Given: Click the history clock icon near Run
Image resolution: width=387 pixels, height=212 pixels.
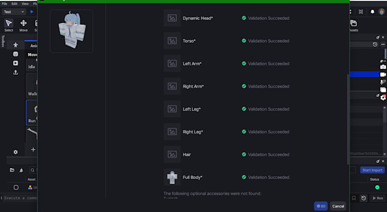Looking at the screenshot, I should click(x=364, y=198).
